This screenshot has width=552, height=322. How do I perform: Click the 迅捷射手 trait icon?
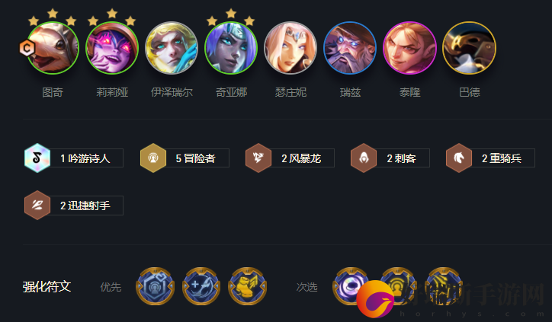(37, 206)
